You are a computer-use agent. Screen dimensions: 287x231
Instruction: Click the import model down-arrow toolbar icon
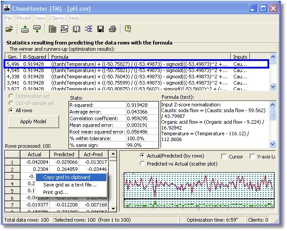point(37,29)
